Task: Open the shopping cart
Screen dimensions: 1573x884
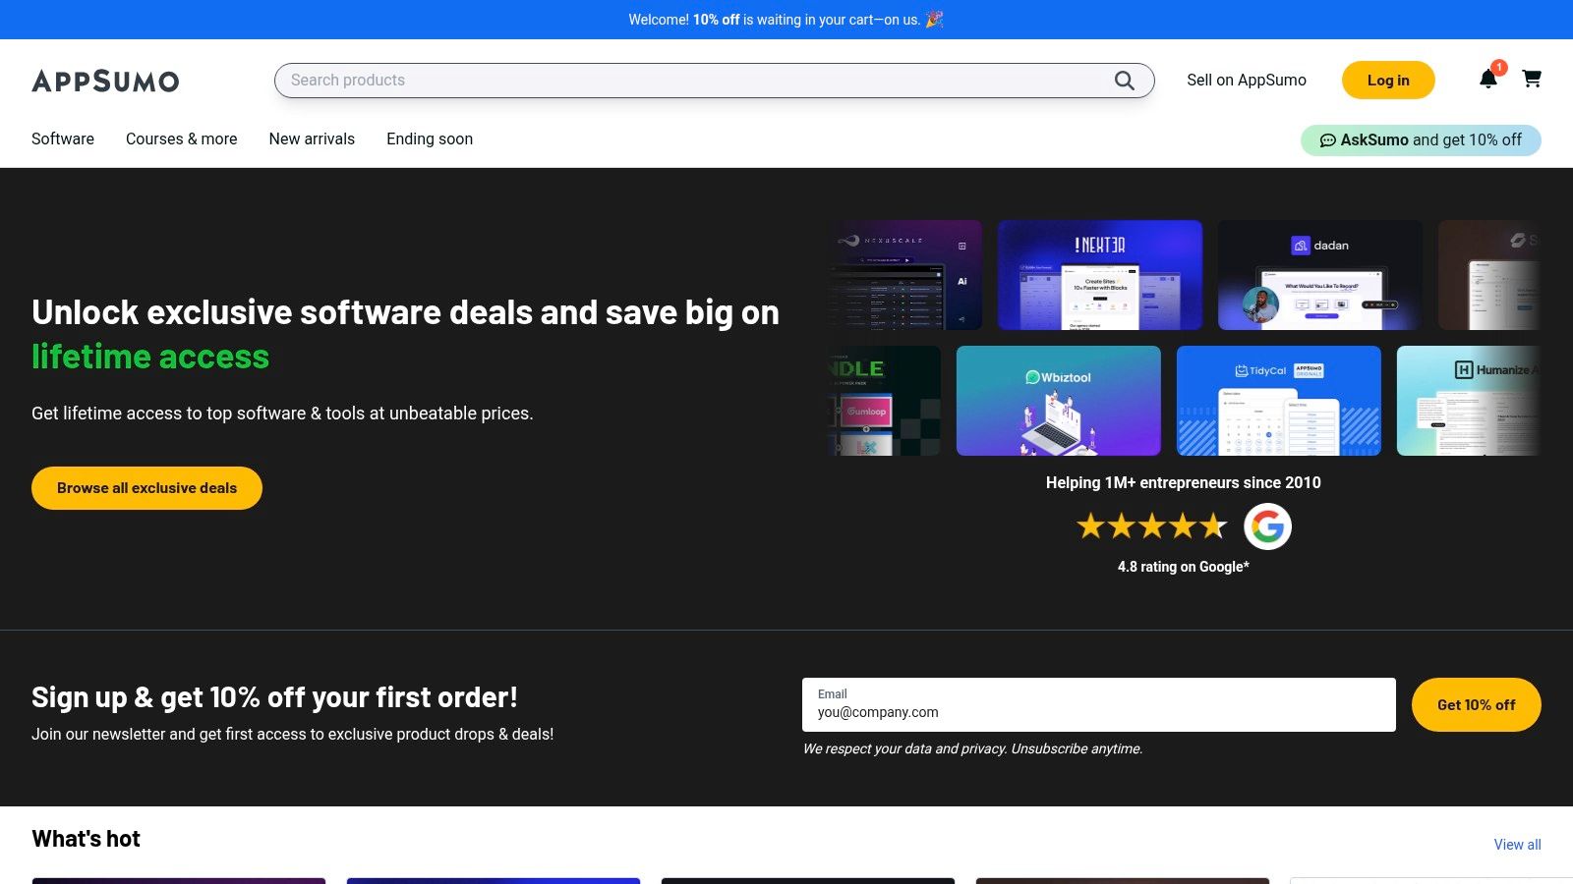Action: pos(1532,79)
